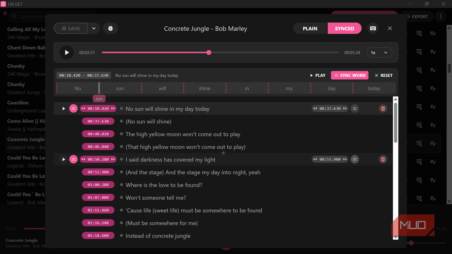Insert new line via plus icon
The height and width of the screenshot is (254, 452).
[223, 153]
